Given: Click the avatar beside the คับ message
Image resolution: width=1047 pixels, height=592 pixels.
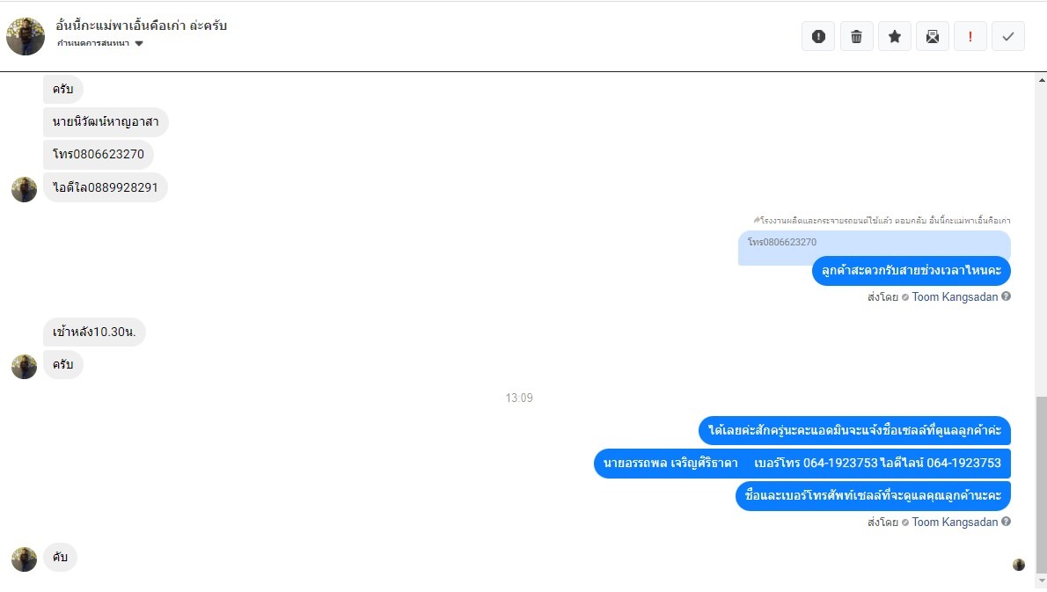Looking at the screenshot, I should pos(24,559).
